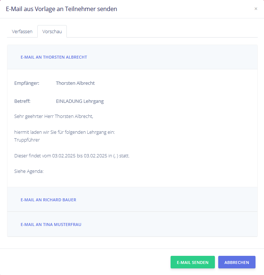Click the line hiermit laden wir Sie
This screenshot has height=275, width=264.
pos(65,132)
